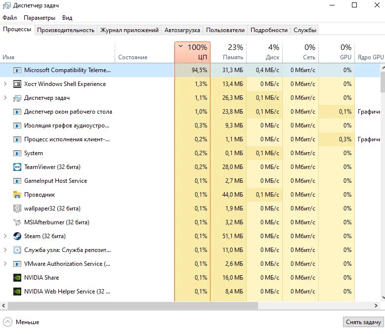
Task: Click the System process icon
Action: click(x=17, y=153)
